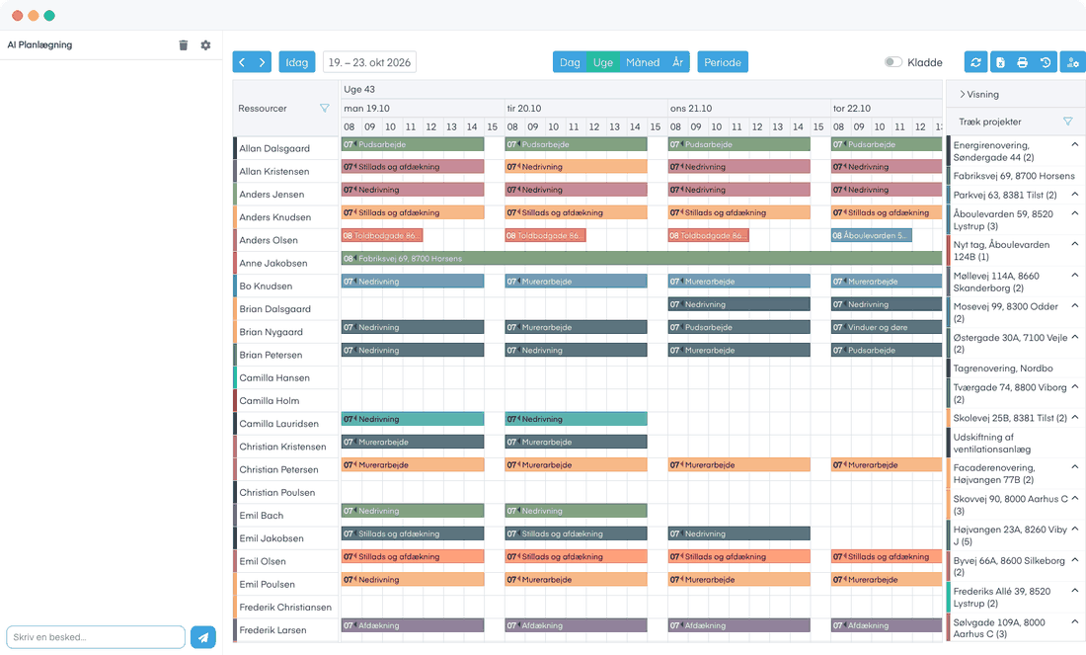Image resolution: width=1086 pixels, height=655 pixels.
Task: Open Anders Olsen's Åboulevarden task on Thursday
Action: tap(872, 236)
